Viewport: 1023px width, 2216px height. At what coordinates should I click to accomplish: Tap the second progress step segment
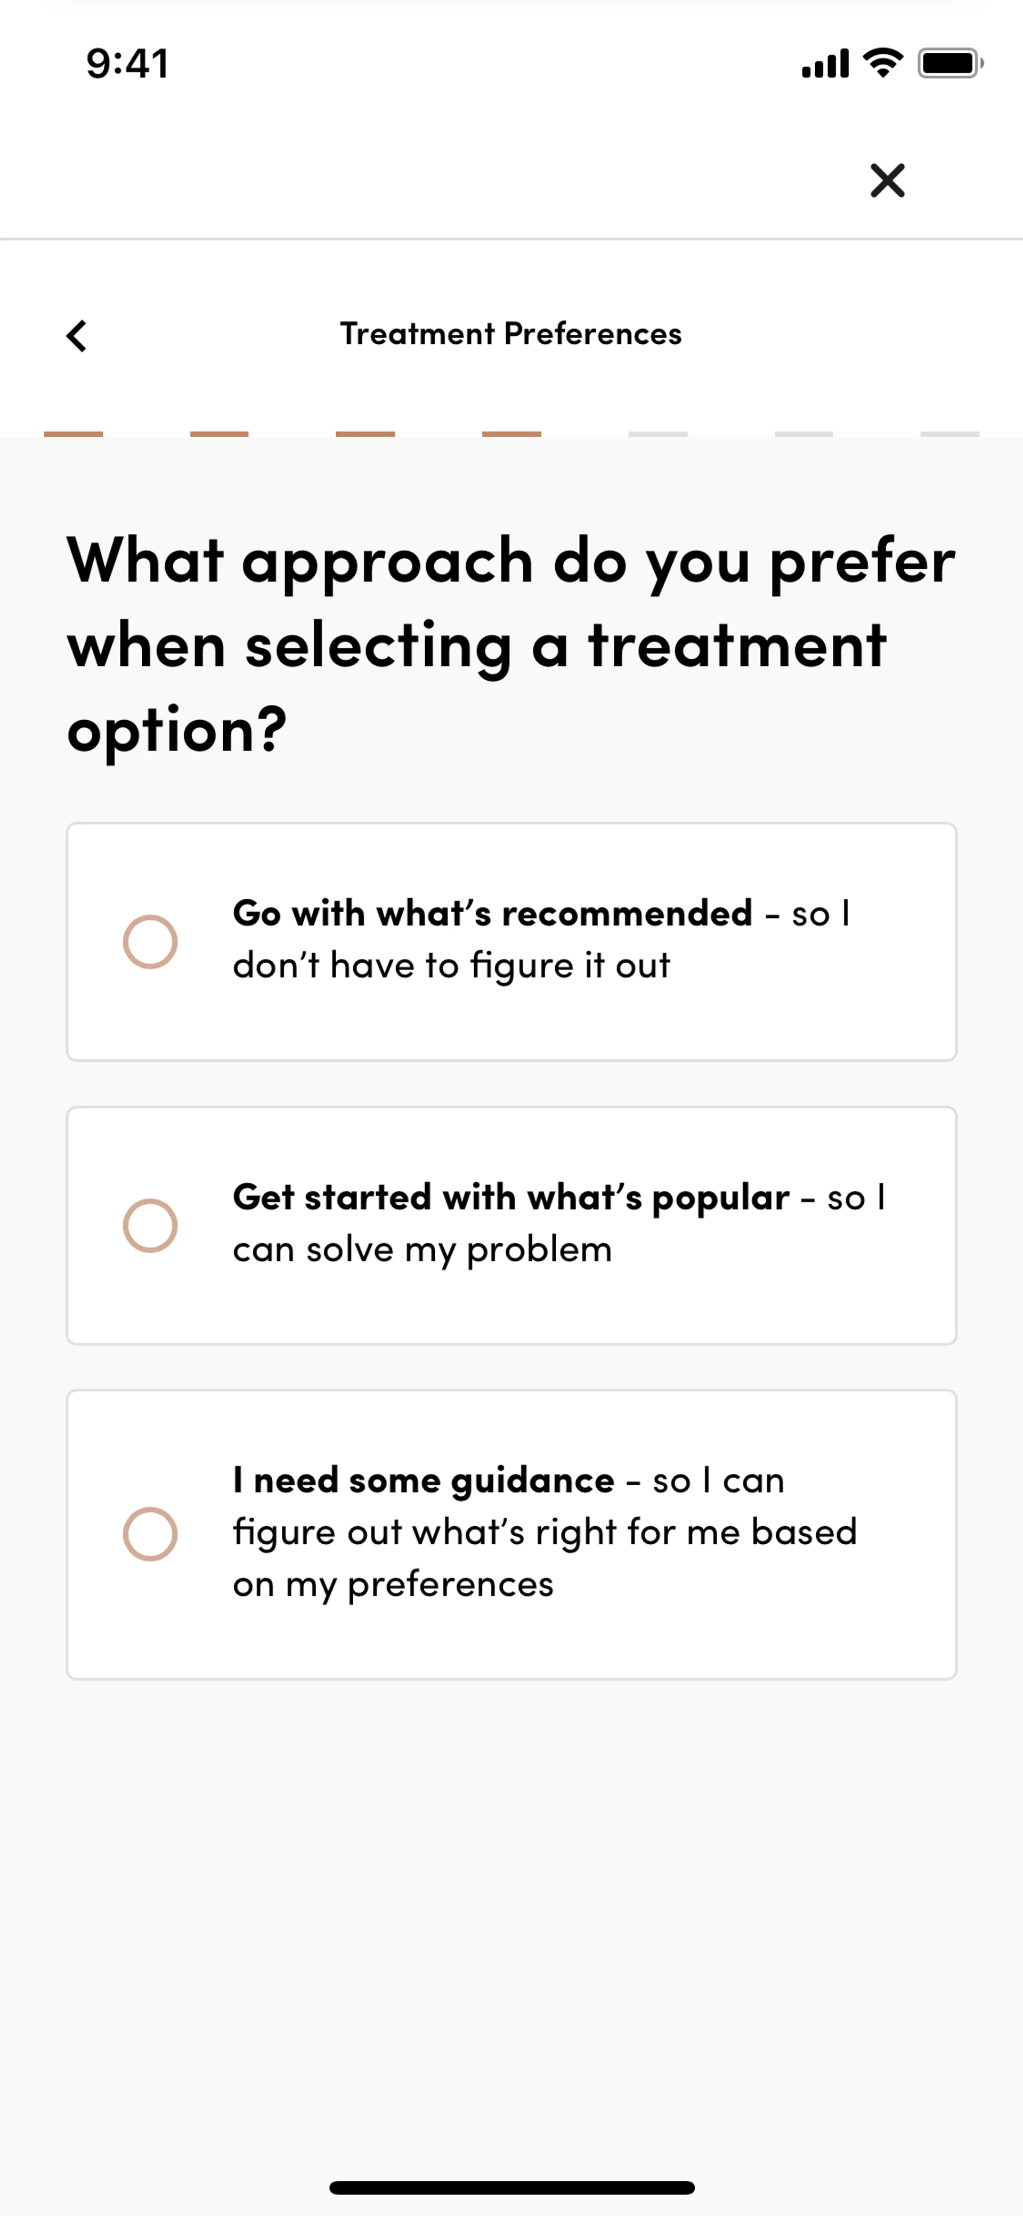219,434
